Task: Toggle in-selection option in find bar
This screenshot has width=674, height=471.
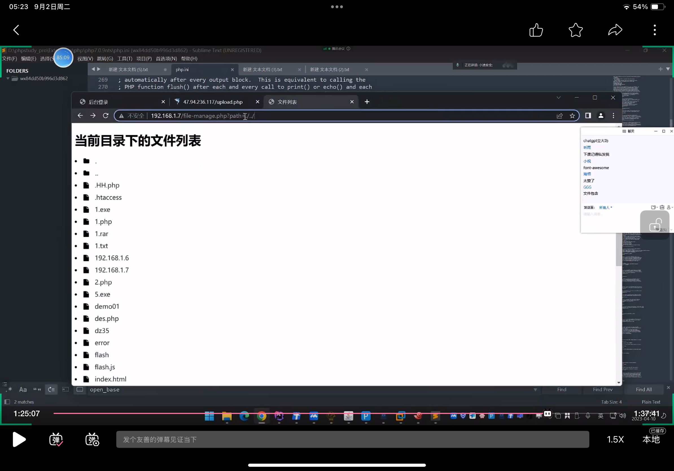Action: 65,389
